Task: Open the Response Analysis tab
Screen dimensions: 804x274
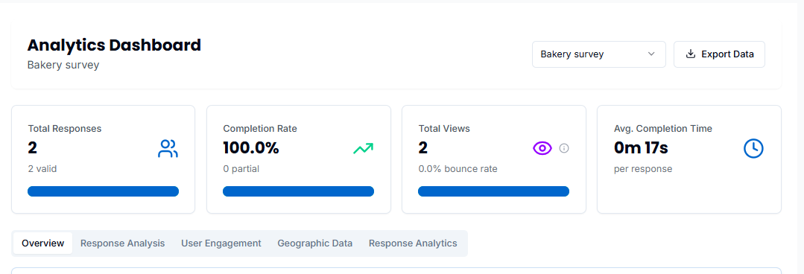Action: [x=122, y=243]
